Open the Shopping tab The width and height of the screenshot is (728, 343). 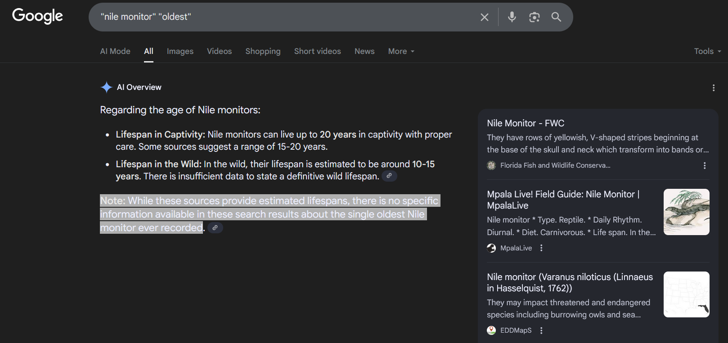(263, 51)
